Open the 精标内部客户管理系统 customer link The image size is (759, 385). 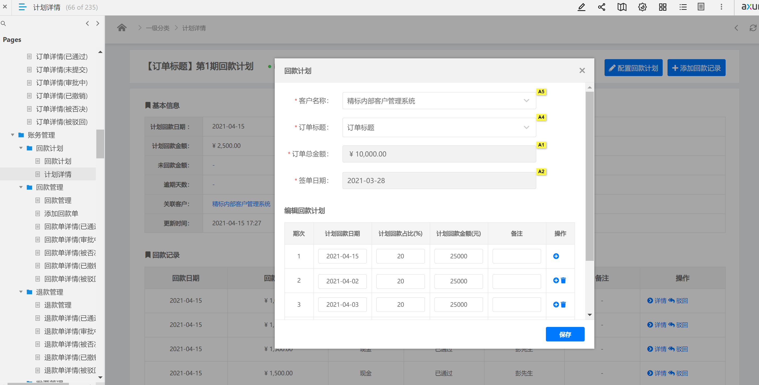point(241,204)
